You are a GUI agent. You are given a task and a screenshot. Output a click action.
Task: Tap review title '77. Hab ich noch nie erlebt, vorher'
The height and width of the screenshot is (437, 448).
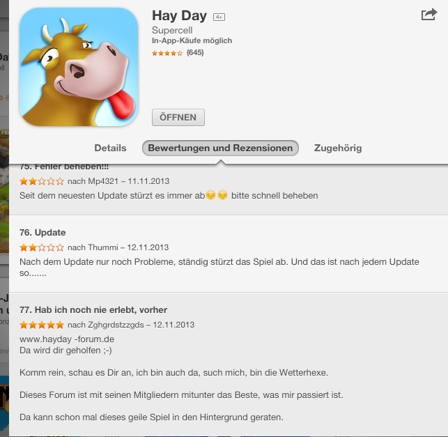(x=93, y=310)
